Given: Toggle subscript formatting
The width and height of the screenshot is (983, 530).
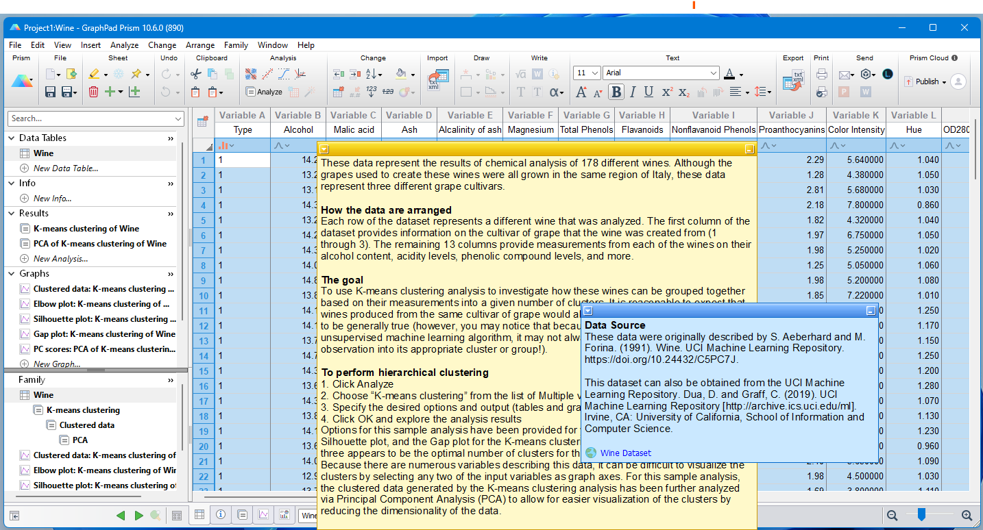Looking at the screenshot, I should (683, 92).
